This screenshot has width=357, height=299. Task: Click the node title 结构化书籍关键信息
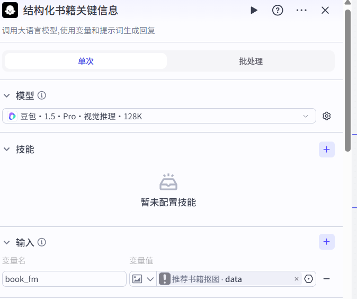coord(70,11)
